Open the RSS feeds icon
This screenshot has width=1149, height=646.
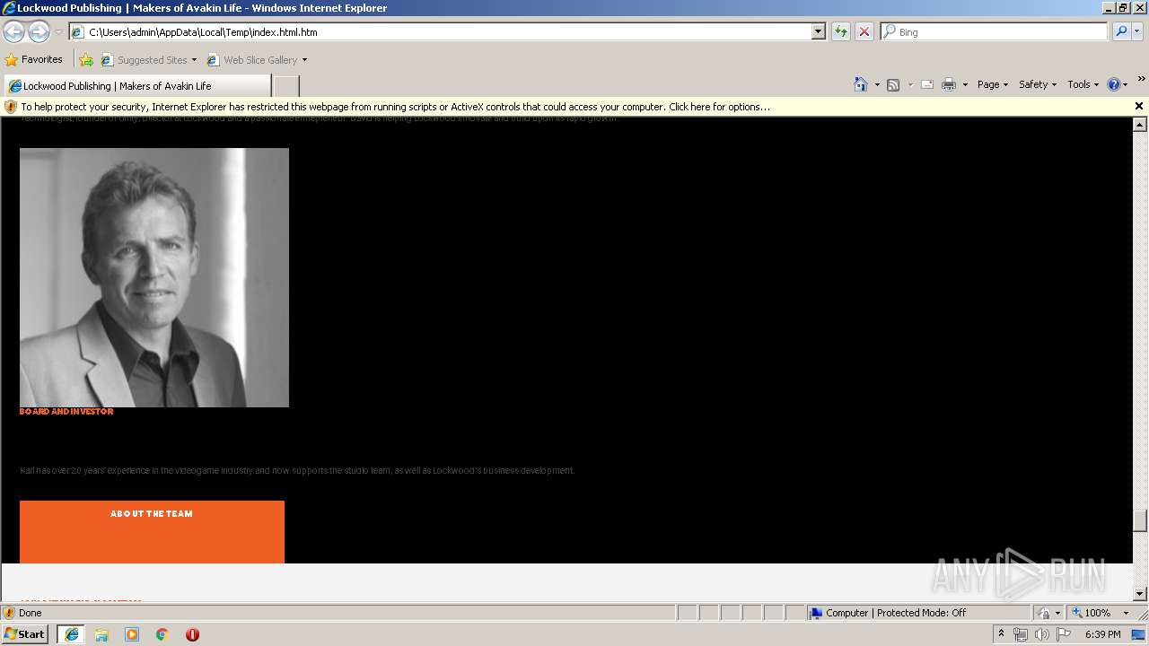coord(893,84)
